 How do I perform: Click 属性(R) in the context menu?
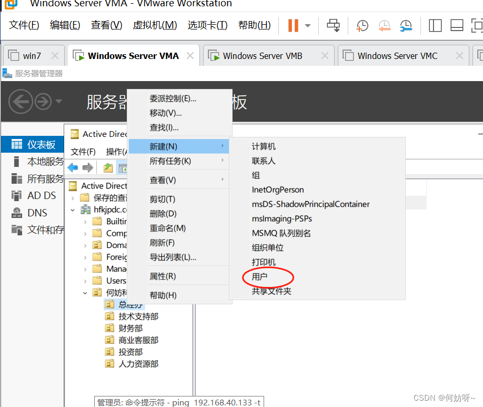[163, 276]
